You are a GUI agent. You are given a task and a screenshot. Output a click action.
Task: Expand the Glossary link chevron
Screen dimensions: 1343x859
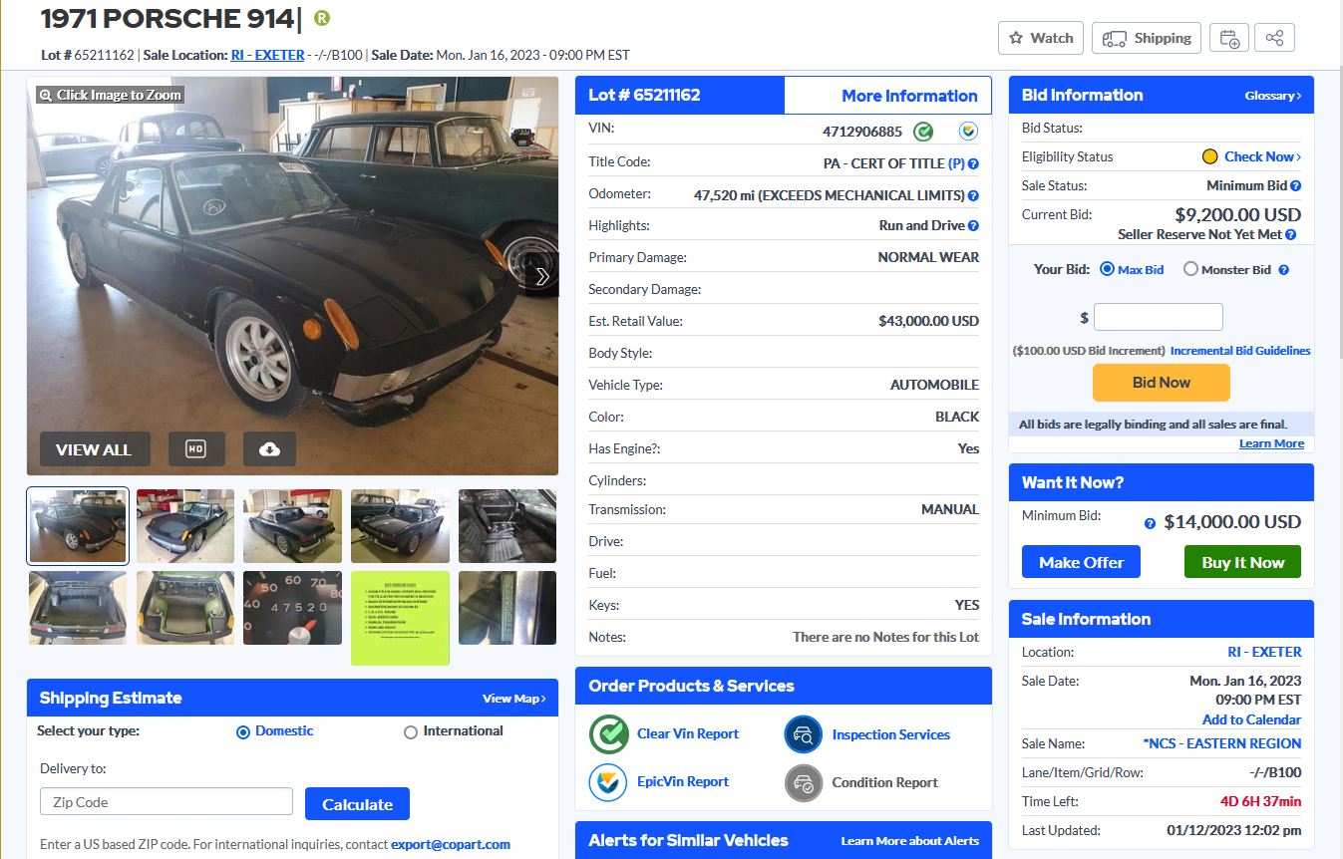(x=1299, y=96)
